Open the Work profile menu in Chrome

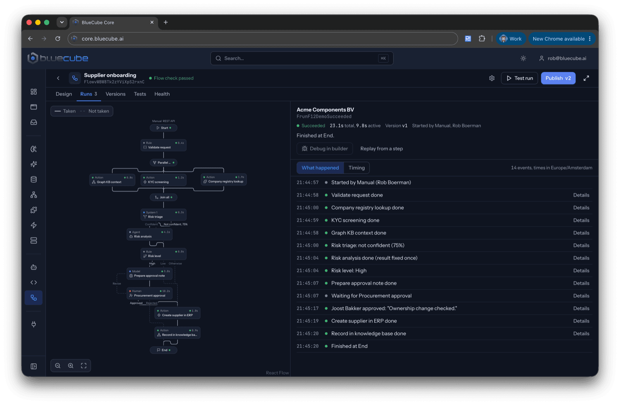tap(511, 39)
